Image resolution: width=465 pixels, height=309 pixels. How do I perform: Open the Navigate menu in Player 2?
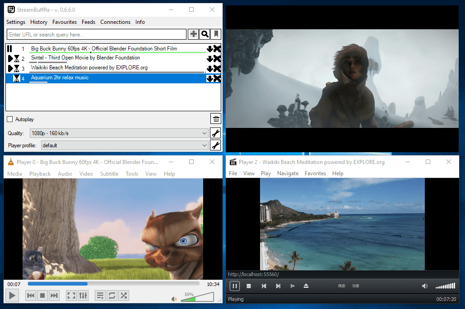[288, 173]
